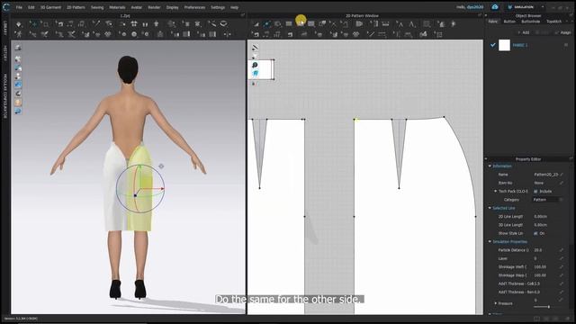This screenshot has width=576, height=324.
Task: Select Edit Pattern tool in 2D Pattern toolbar
Action: (x=256, y=24)
